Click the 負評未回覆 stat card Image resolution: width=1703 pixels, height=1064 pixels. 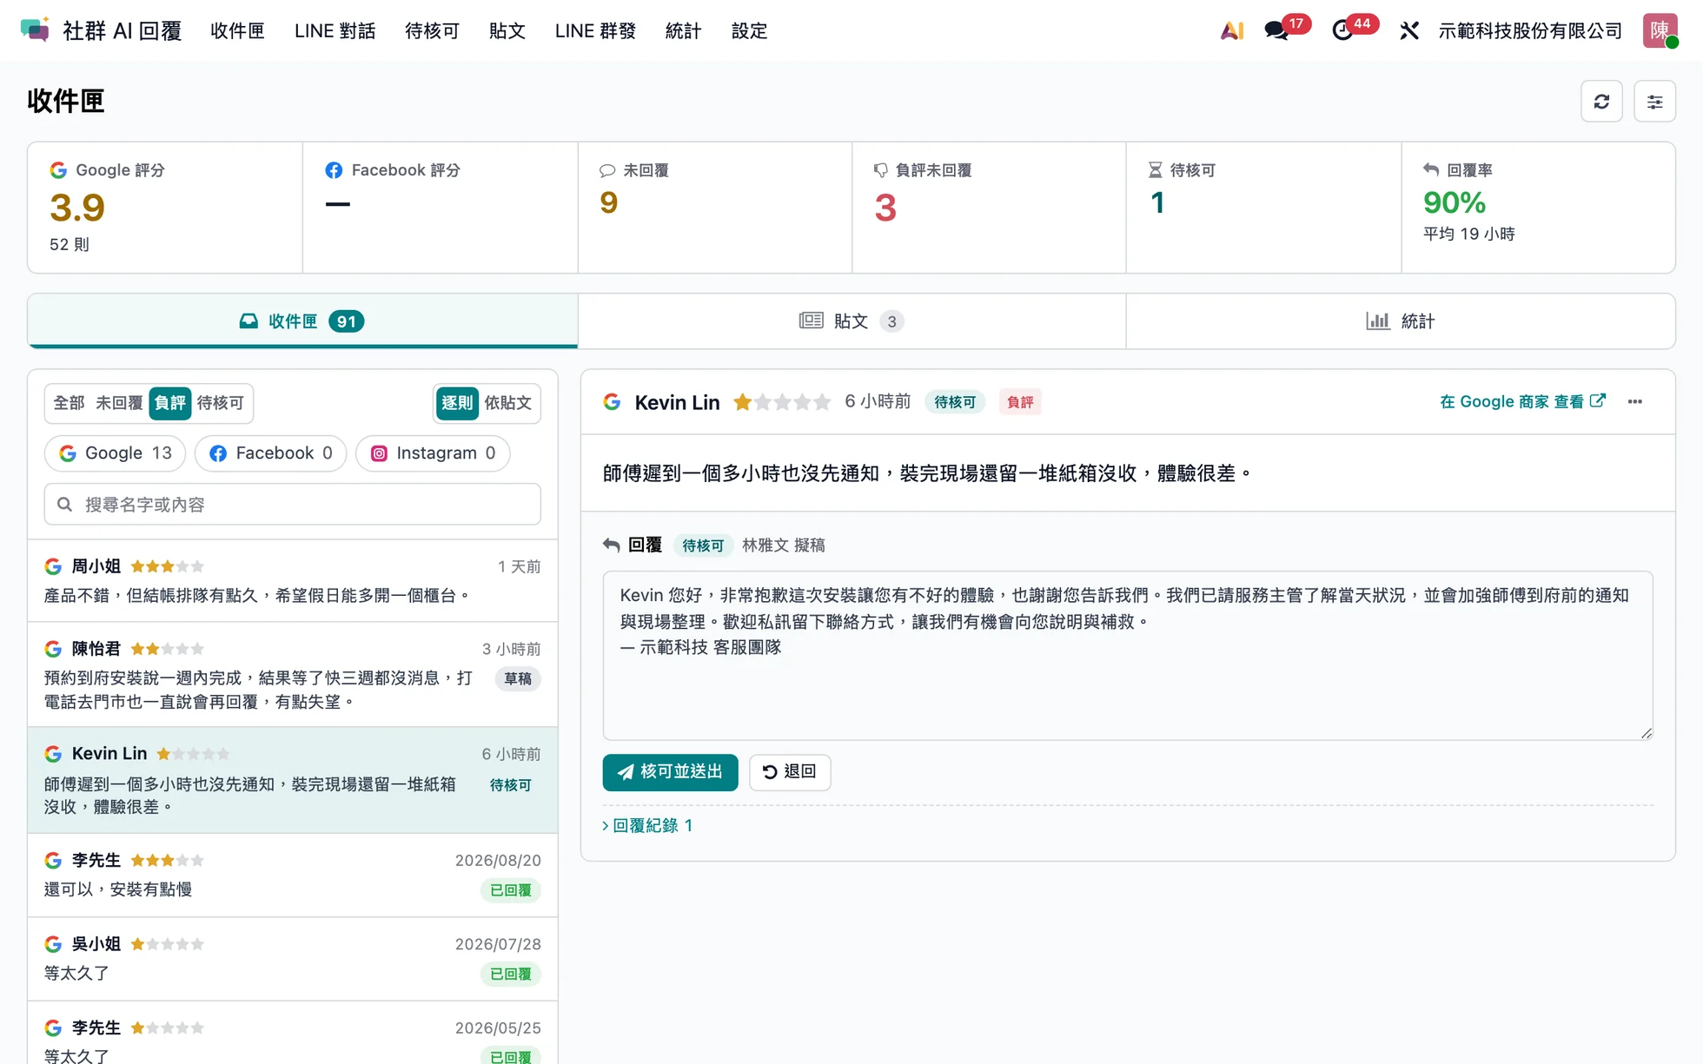click(x=989, y=207)
